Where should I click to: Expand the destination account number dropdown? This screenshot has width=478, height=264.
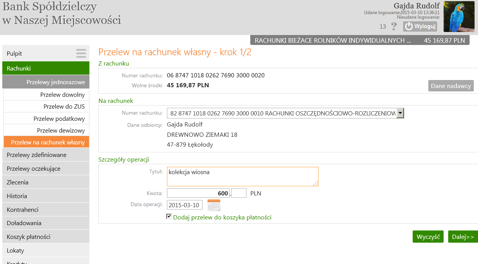coord(400,113)
